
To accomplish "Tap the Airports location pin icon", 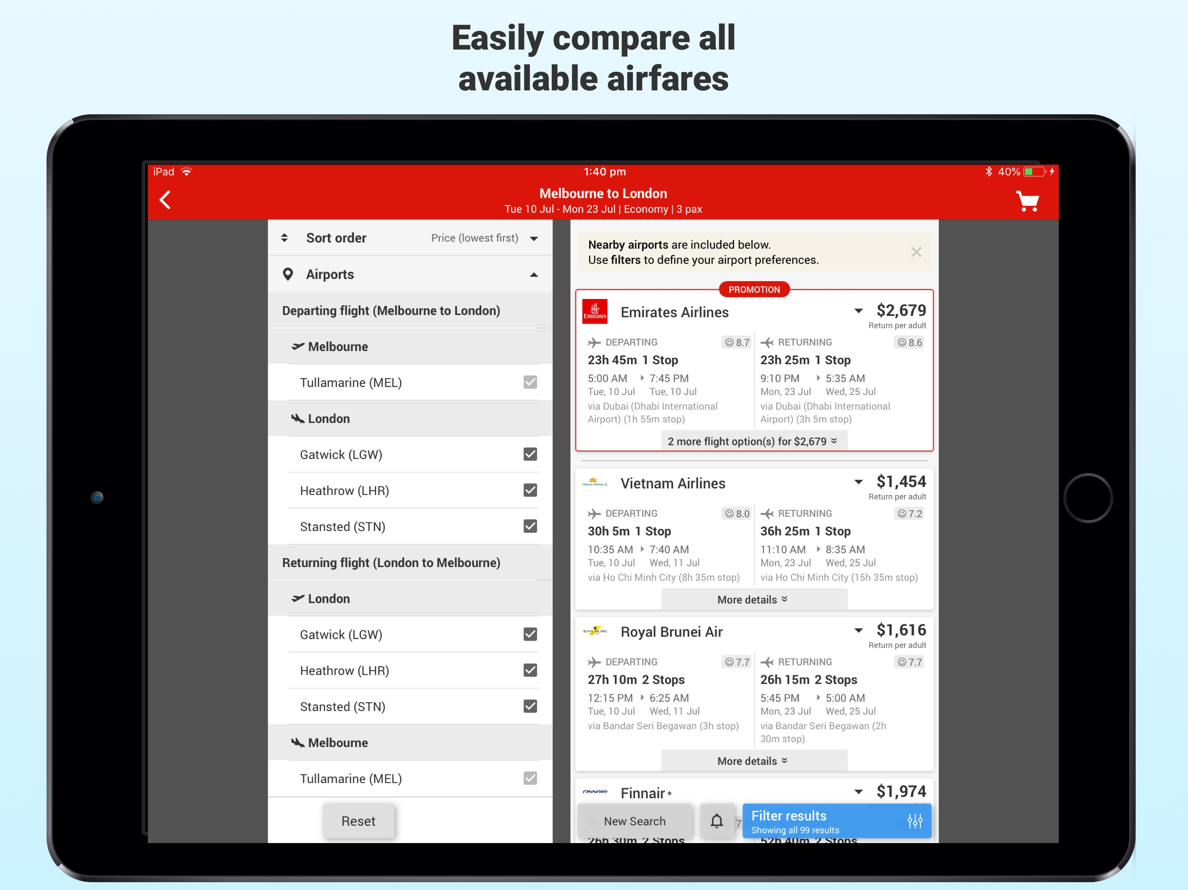I will click(288, 274).
